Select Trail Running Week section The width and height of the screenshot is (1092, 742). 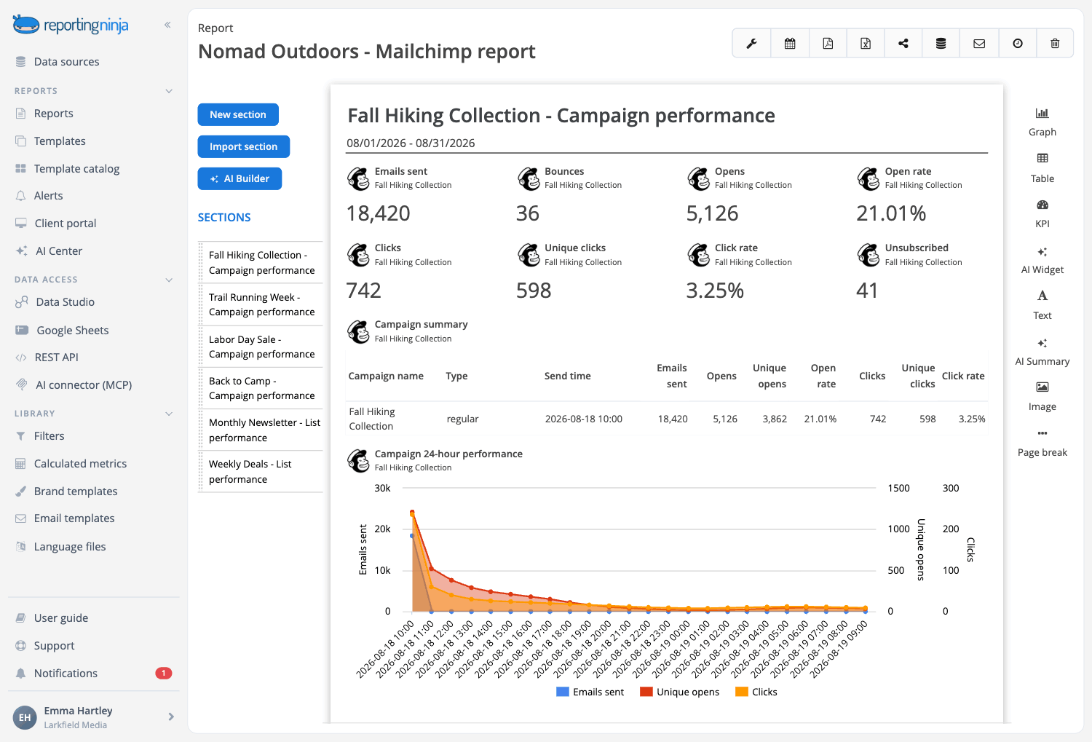pyautogui.click(x=261, y=304)
